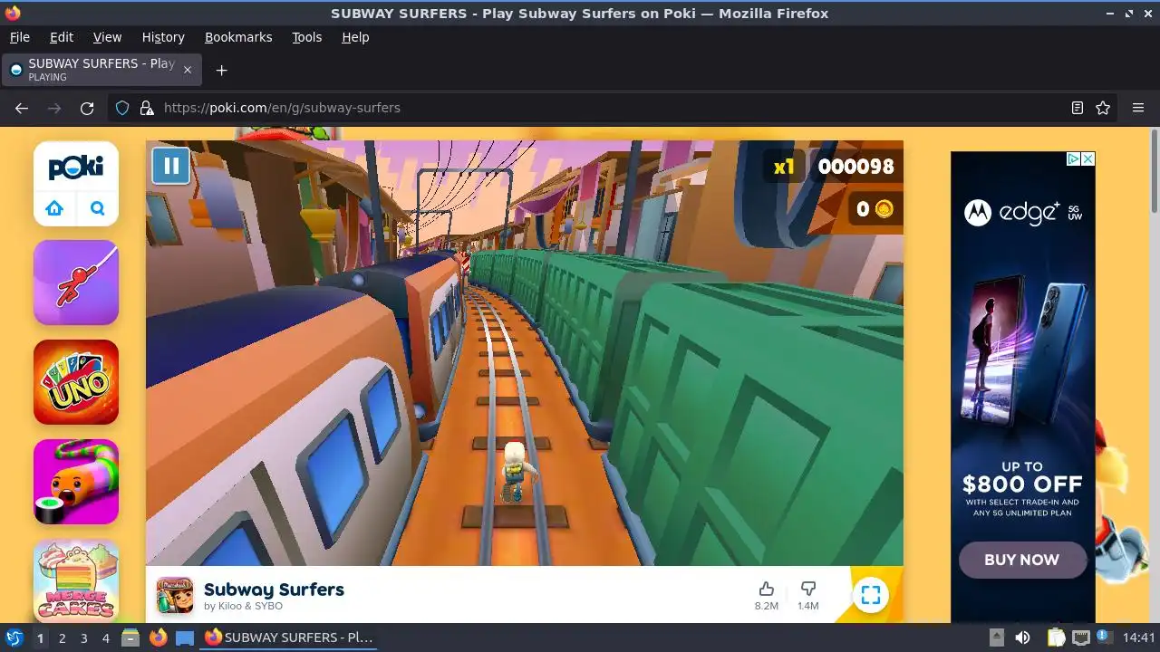The height and width of the screenshot is (652, 1160).
Task: Open the UNO game thumbnail
Action: coord(76,382)
